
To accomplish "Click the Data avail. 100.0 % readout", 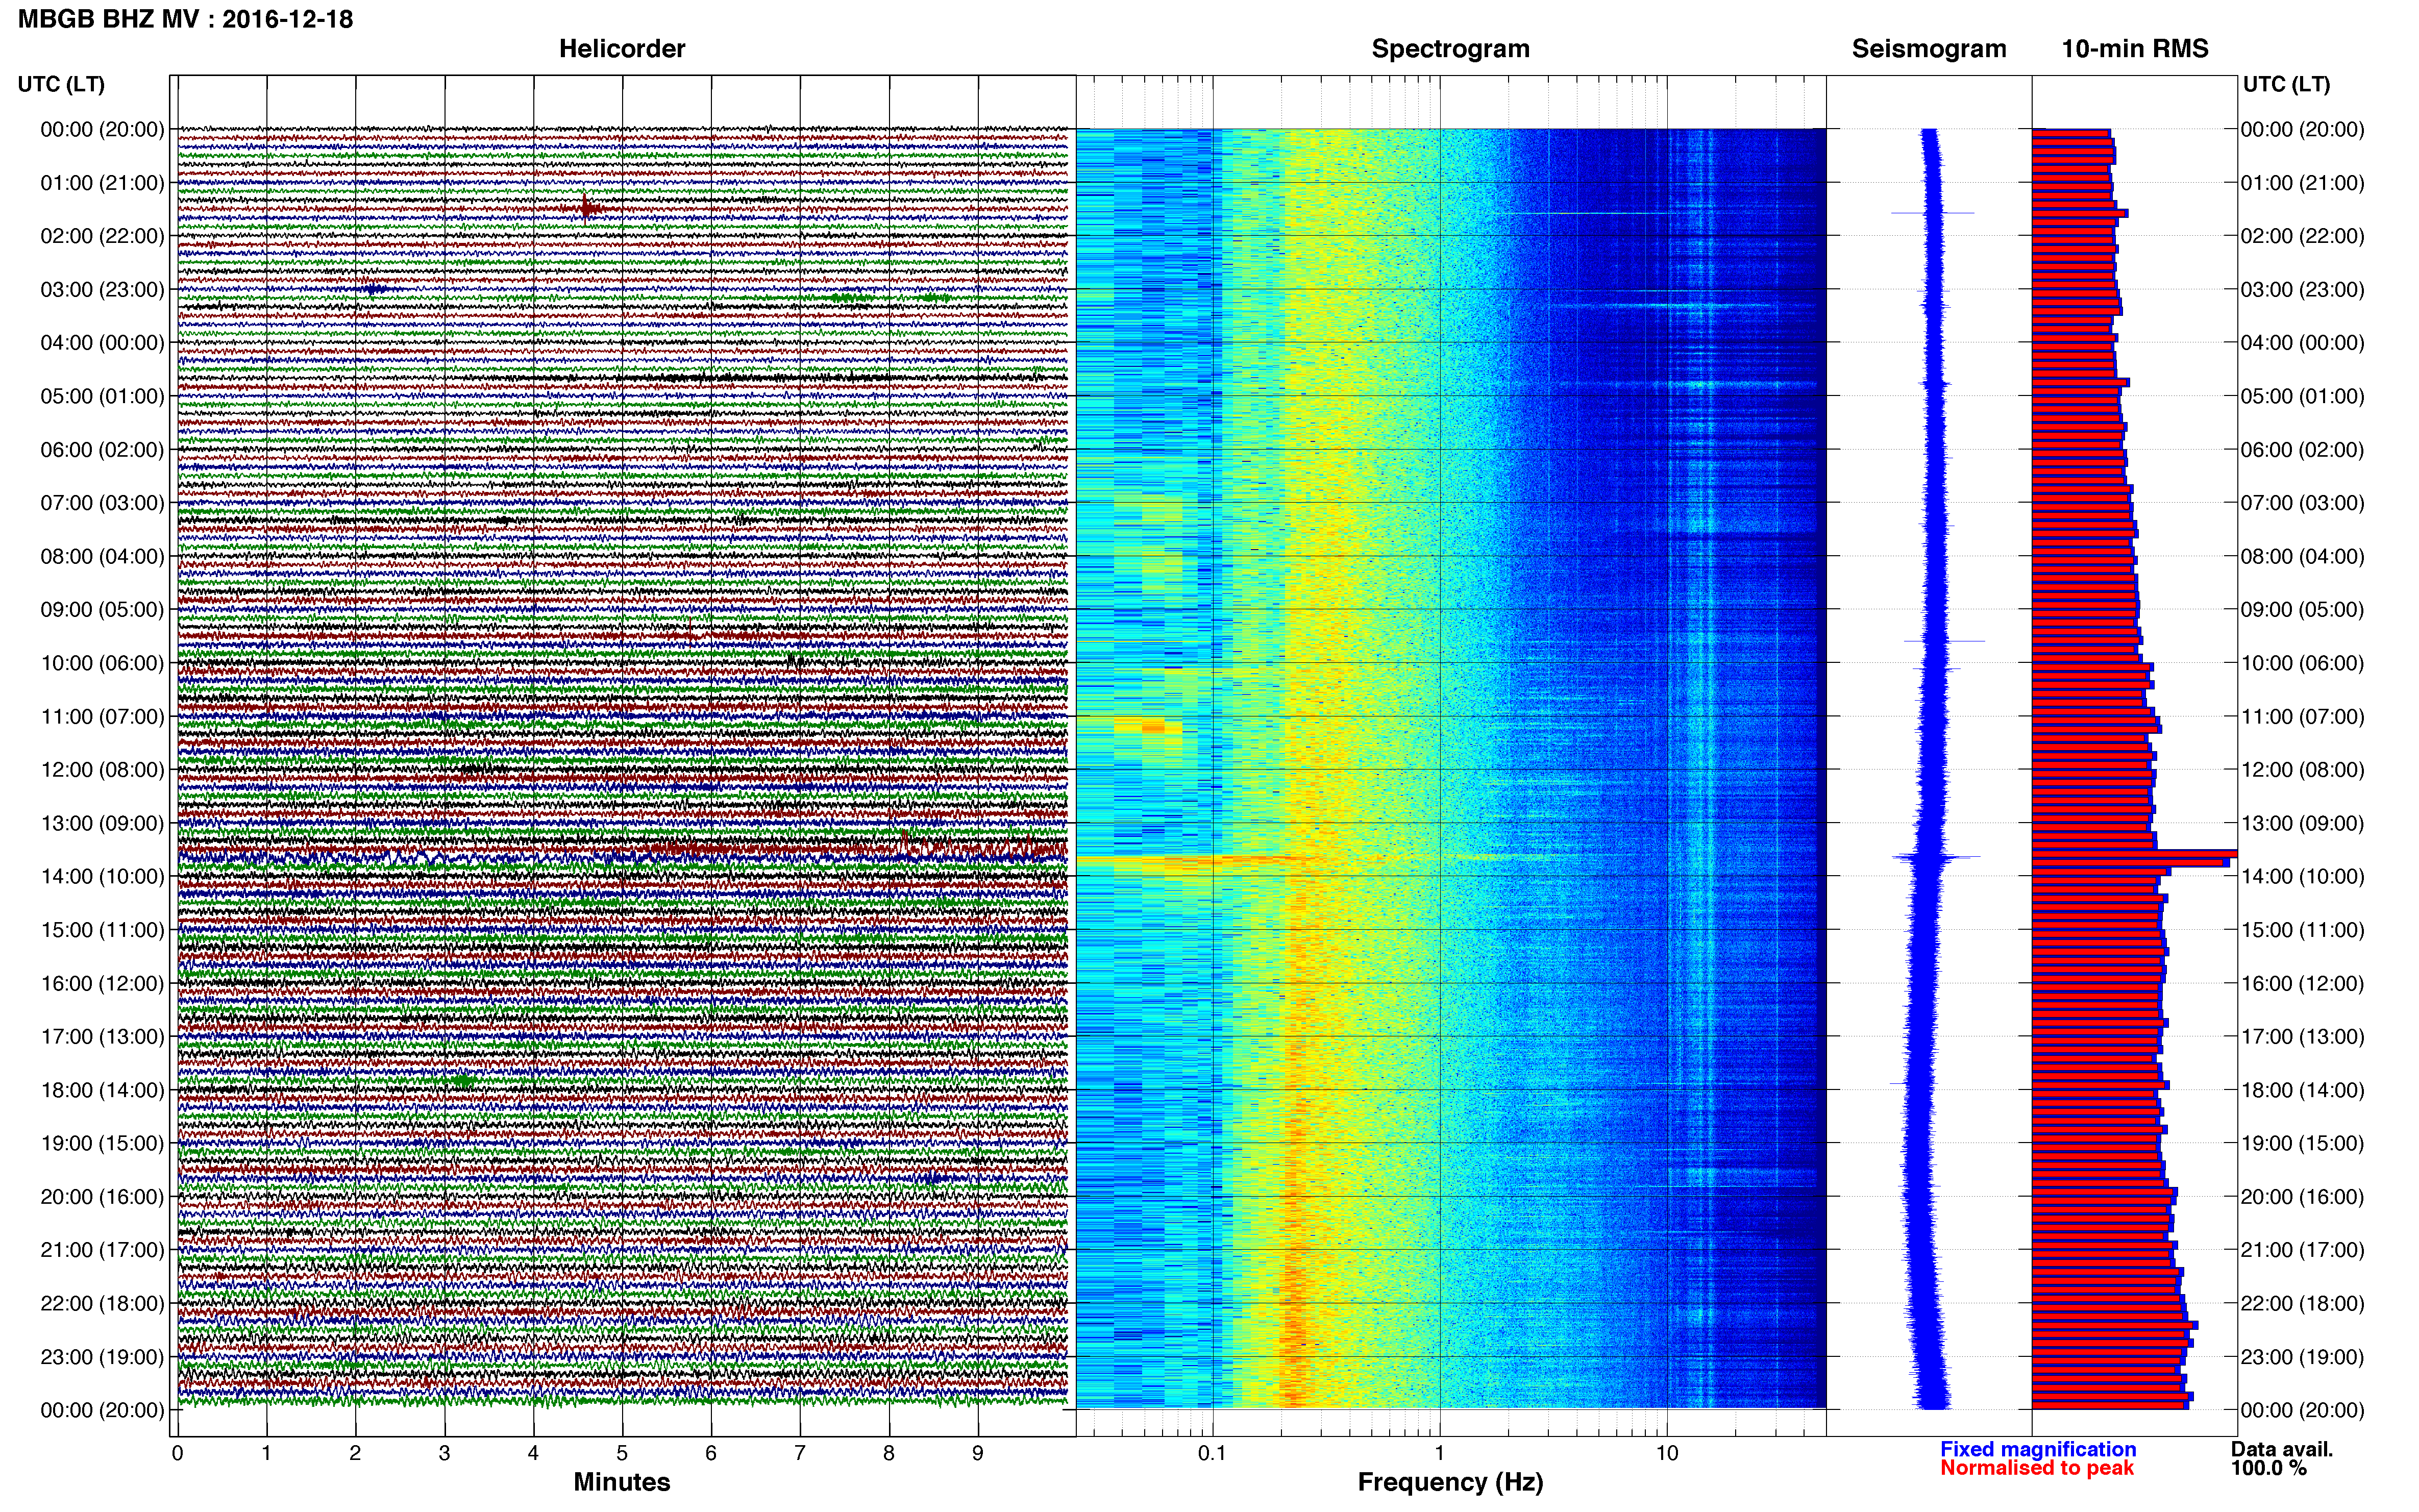I will point(2281,1458).
